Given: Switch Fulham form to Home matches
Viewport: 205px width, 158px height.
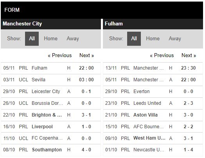Looking at the screenshot, I should pos(153,39).
